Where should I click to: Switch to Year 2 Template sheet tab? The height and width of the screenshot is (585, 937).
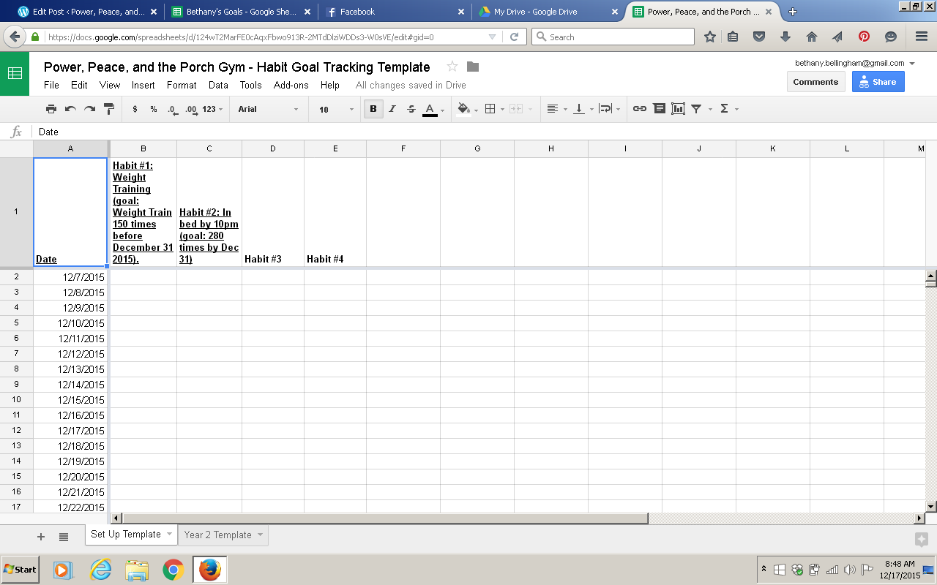pos(218,535)
